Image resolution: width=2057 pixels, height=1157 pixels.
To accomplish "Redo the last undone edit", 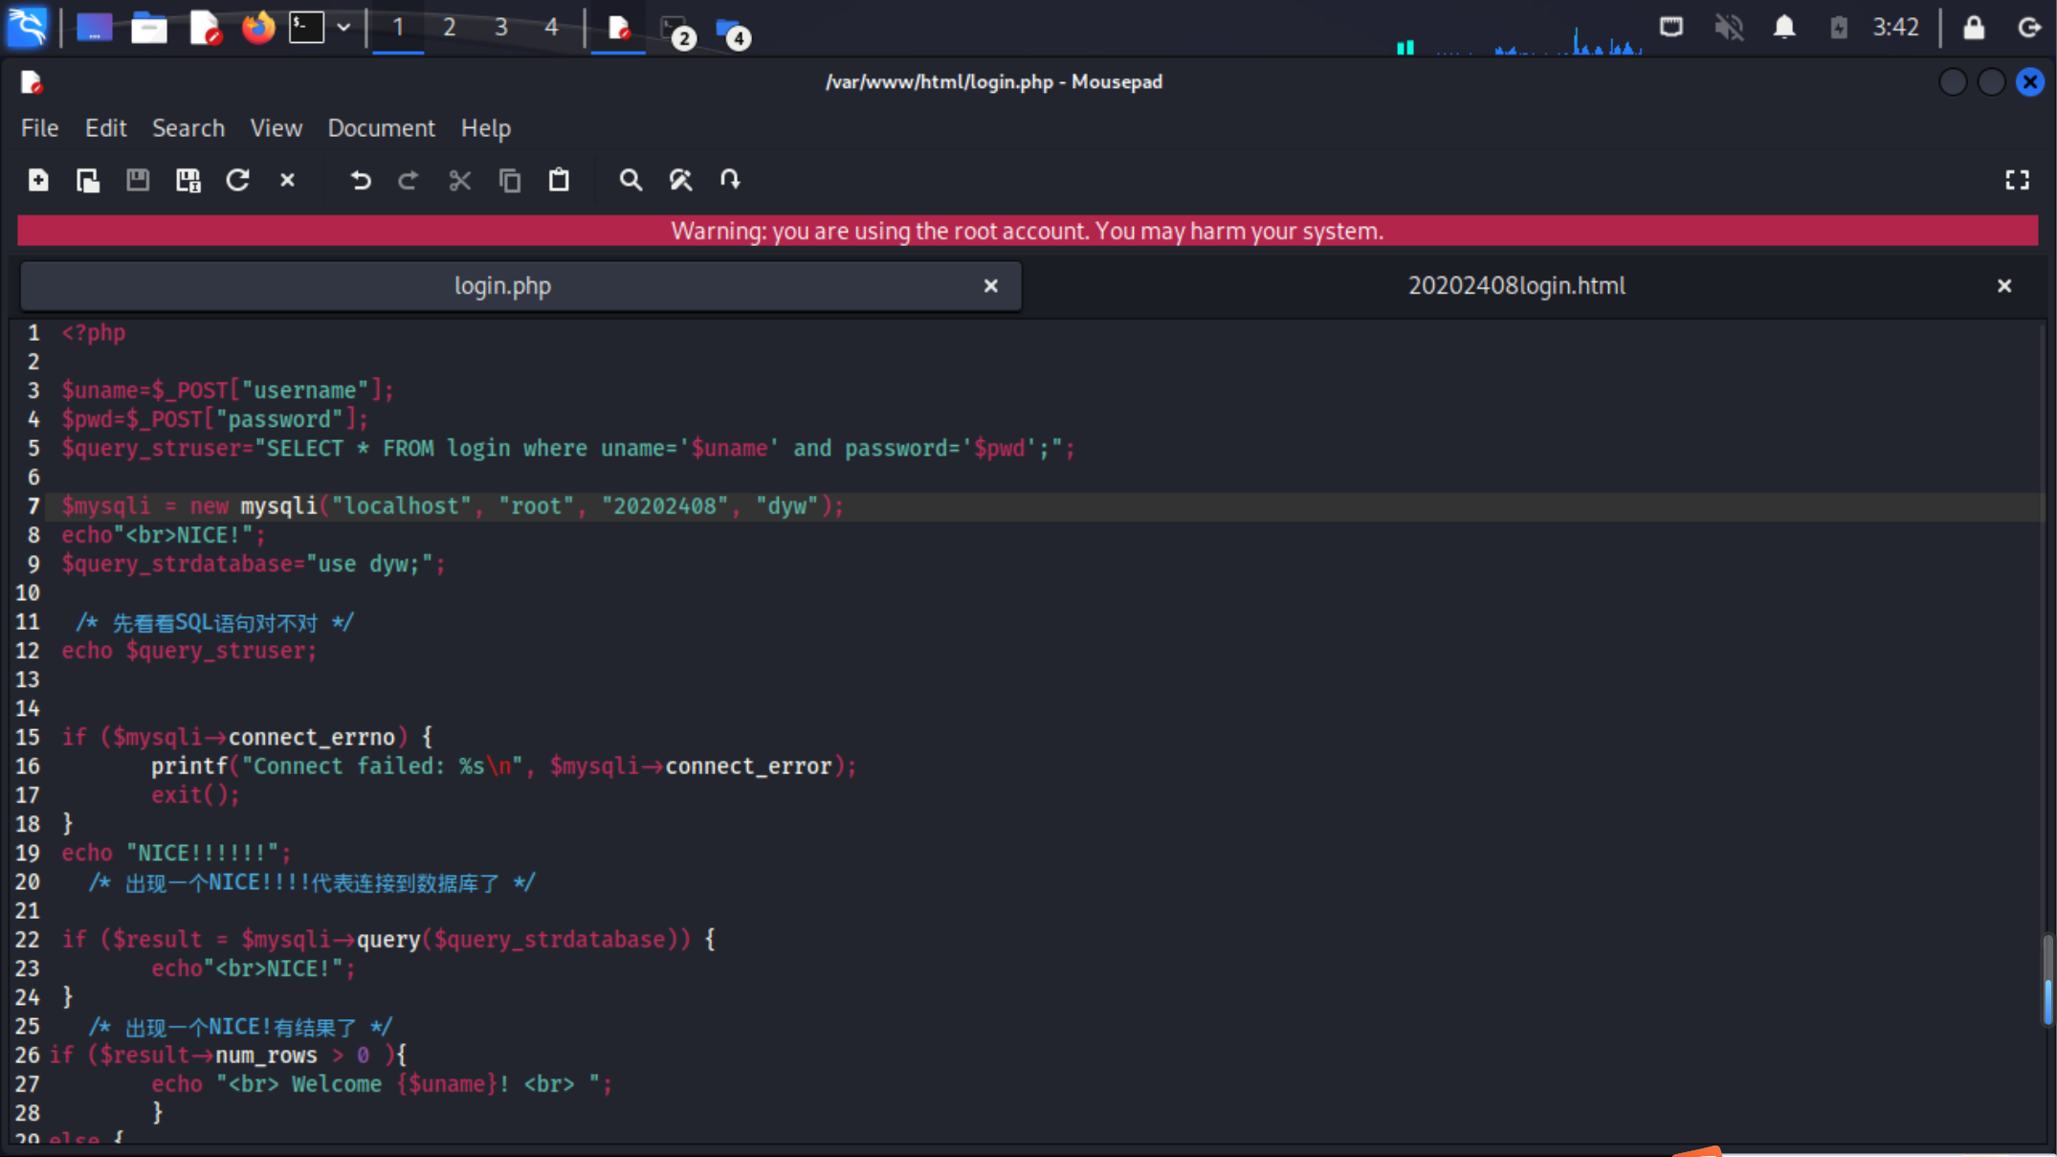I will pos(409,180).
